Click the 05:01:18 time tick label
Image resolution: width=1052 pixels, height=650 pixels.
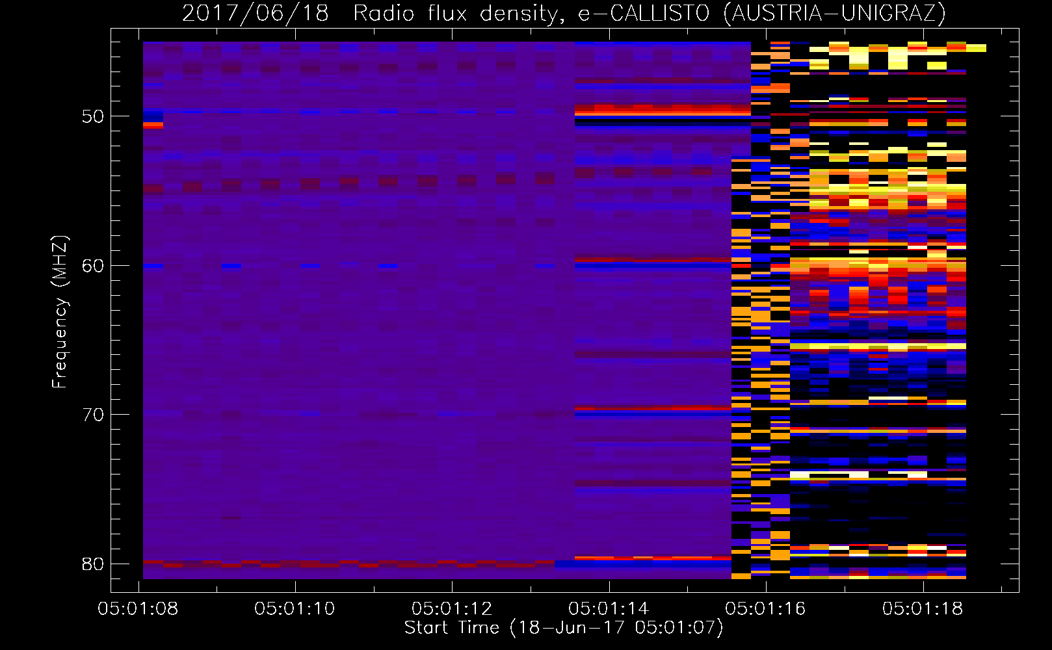click(923, 609)
